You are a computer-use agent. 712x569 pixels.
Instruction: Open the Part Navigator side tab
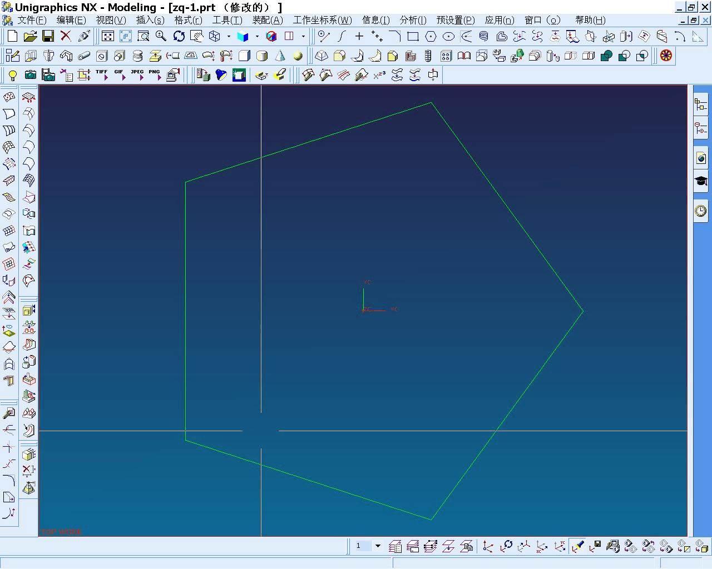pyautogui.click(x=701, y=129)
